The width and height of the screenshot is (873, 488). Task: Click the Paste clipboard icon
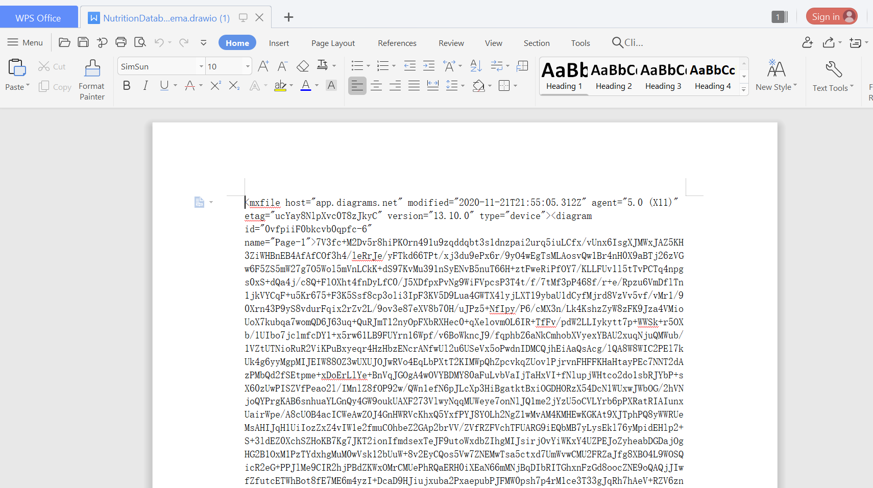click(x=17, y=68)
